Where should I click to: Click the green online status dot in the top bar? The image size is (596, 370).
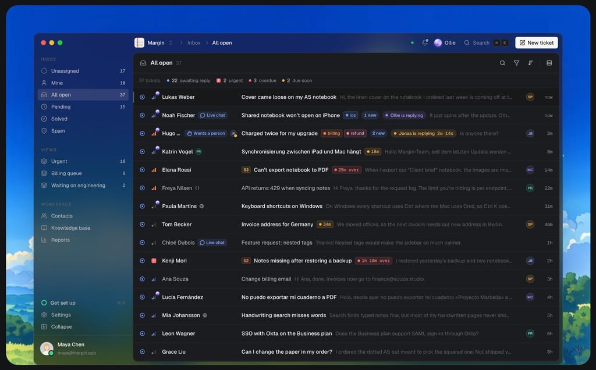point(412,42)
